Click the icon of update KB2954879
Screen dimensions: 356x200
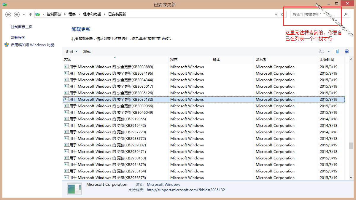coord(66,164)
